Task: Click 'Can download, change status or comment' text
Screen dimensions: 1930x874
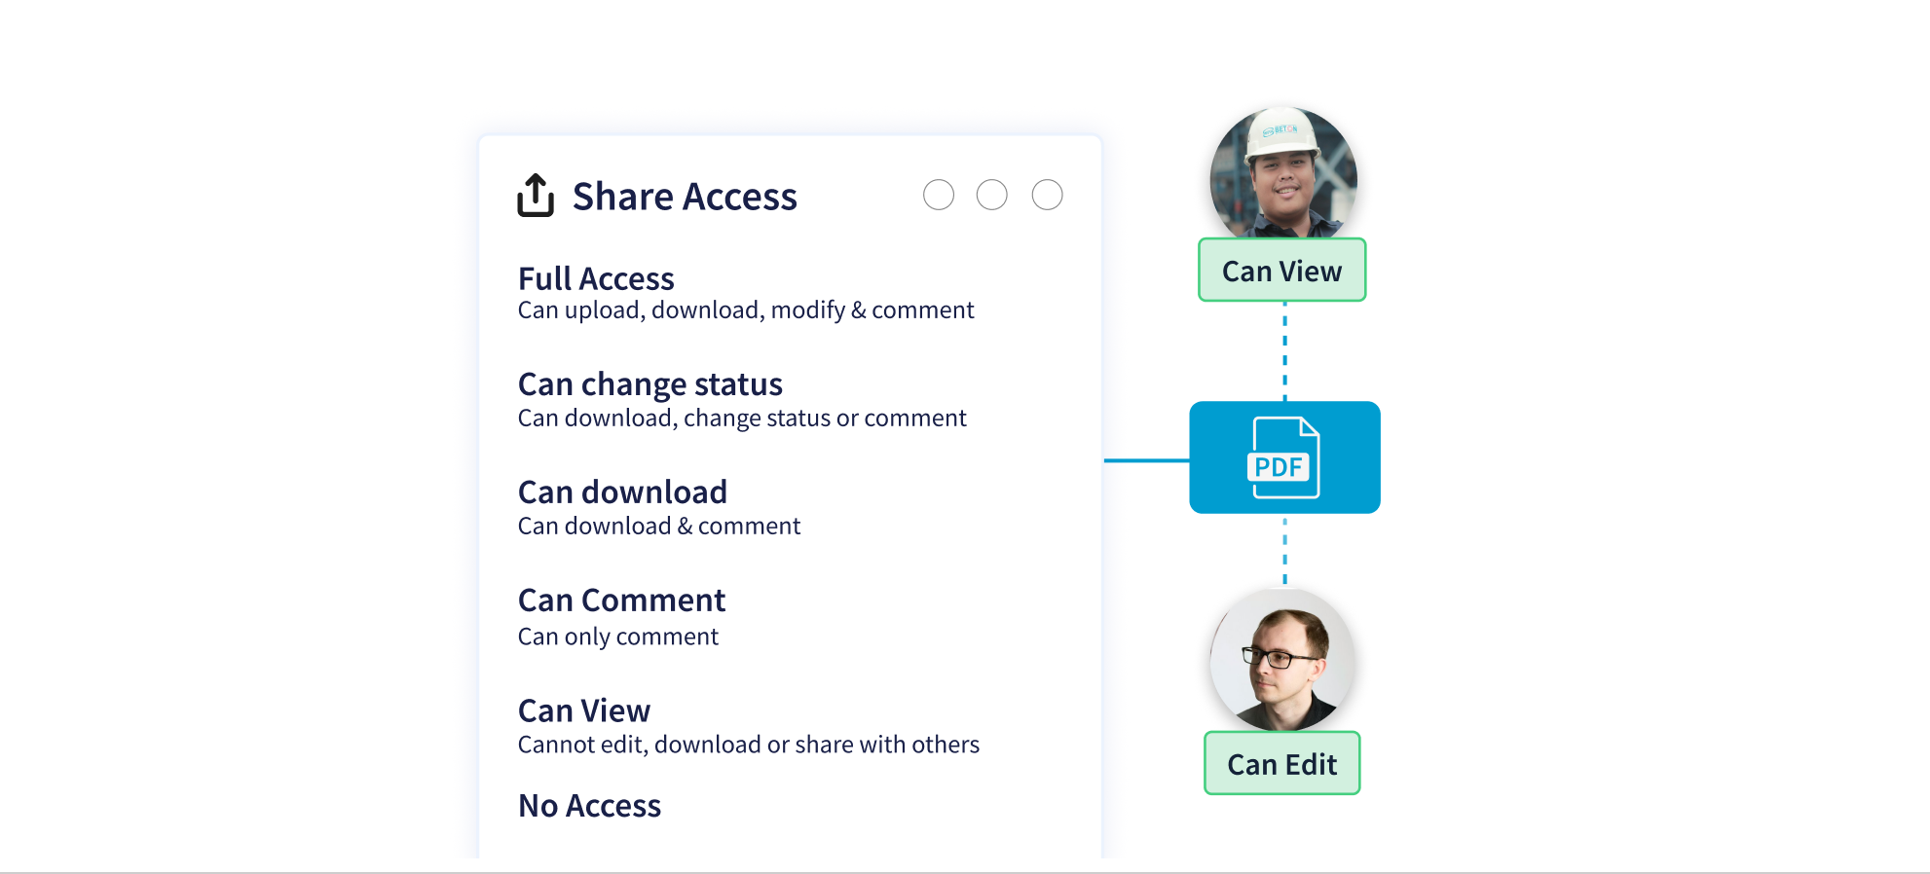Action: pyautogui.click(x=742, y=419)
